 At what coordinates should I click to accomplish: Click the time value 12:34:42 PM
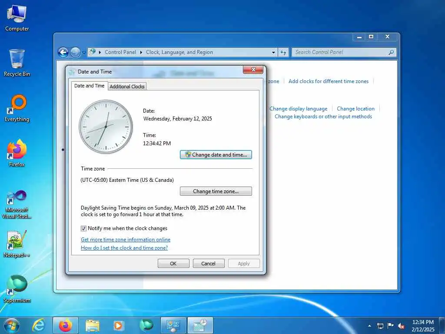(156, 144)
